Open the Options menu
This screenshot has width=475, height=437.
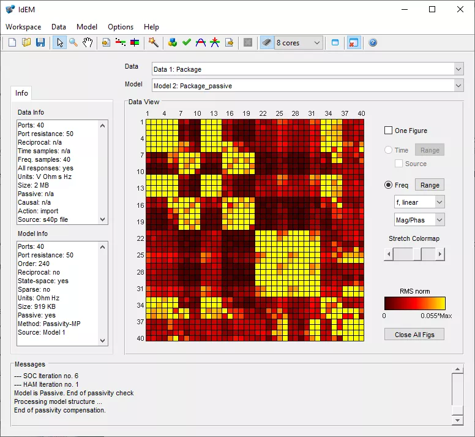(121, 27)
